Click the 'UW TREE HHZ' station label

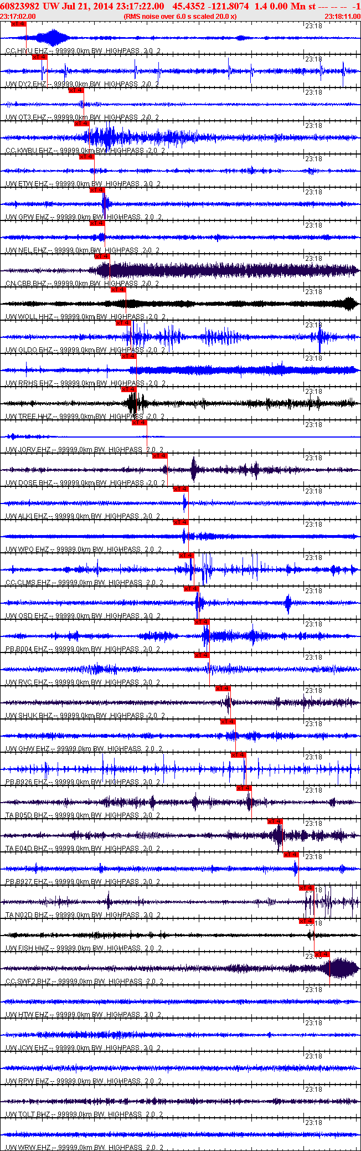tap(29, 417)
